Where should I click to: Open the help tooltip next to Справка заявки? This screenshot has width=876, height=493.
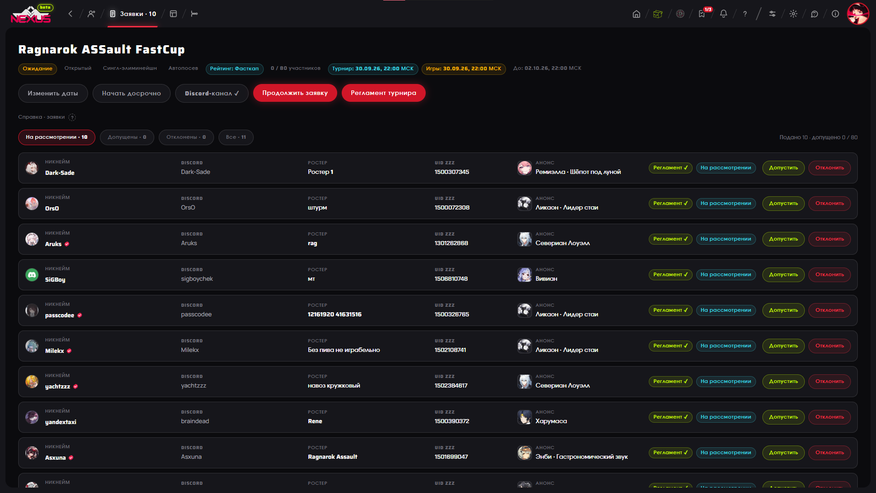tap(72, 117)
